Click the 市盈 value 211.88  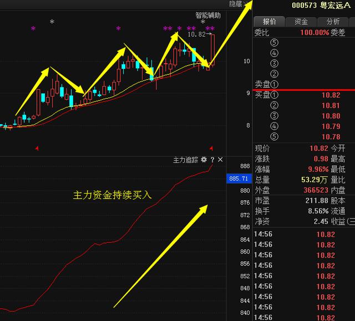317,201
